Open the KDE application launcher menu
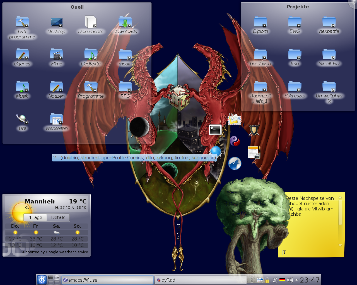The height and width of the screenshot is (285, 357). [42, 280]
